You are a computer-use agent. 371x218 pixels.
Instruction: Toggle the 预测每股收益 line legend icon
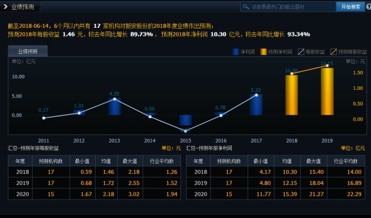333,52
